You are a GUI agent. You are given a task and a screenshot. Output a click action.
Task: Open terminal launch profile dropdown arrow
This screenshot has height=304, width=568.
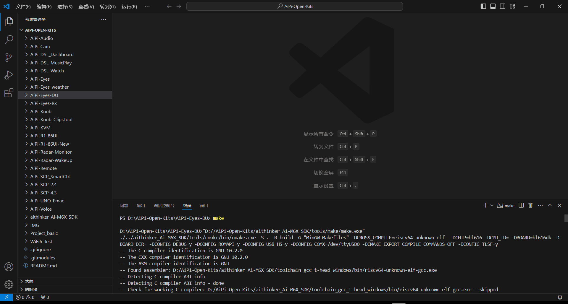pos(492,205)
